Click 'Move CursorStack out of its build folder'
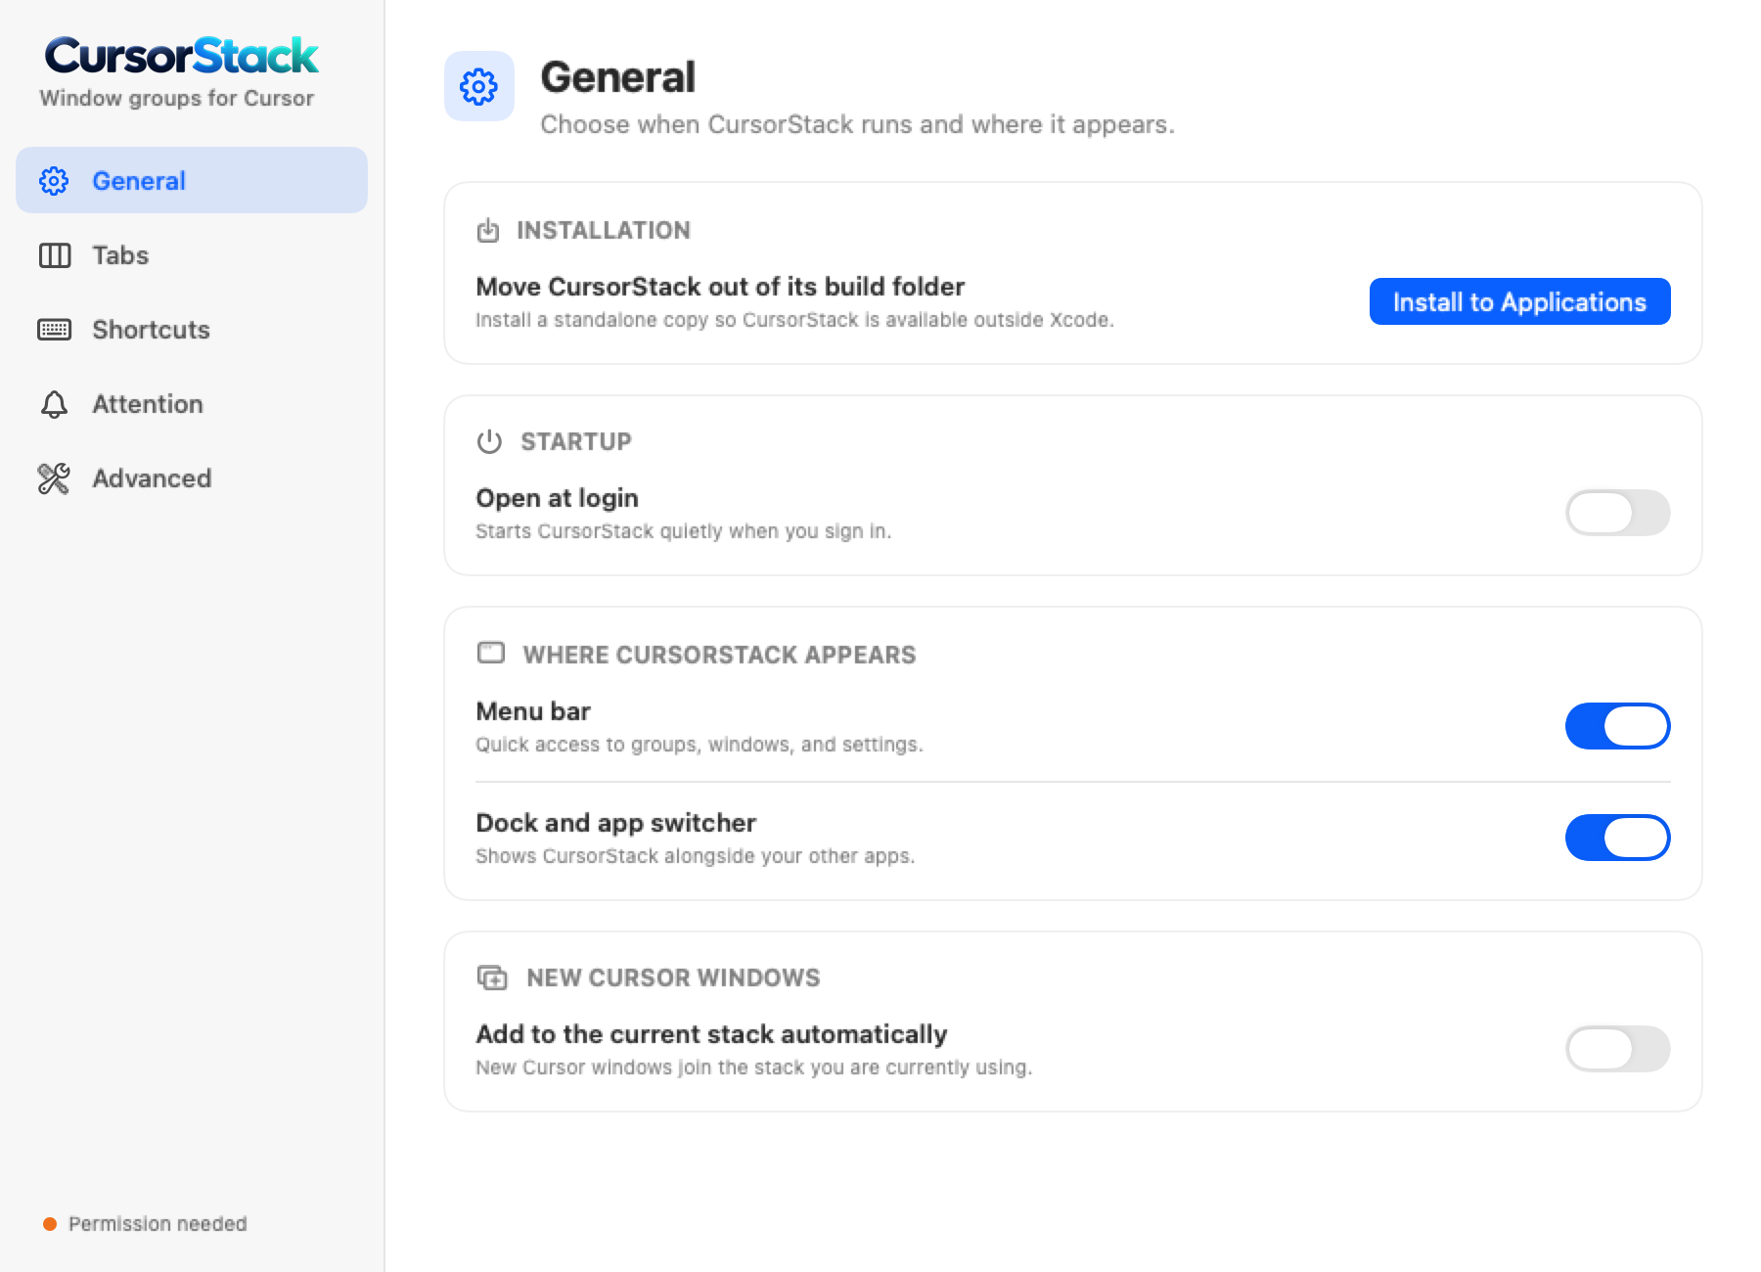Image resolution: width=1761 pixels, height=1272 pixels. pyautogui.click(x=720, y=287)
